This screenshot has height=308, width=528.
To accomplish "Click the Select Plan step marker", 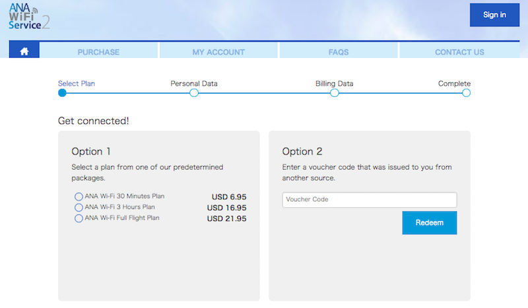I will pos(62,93).
